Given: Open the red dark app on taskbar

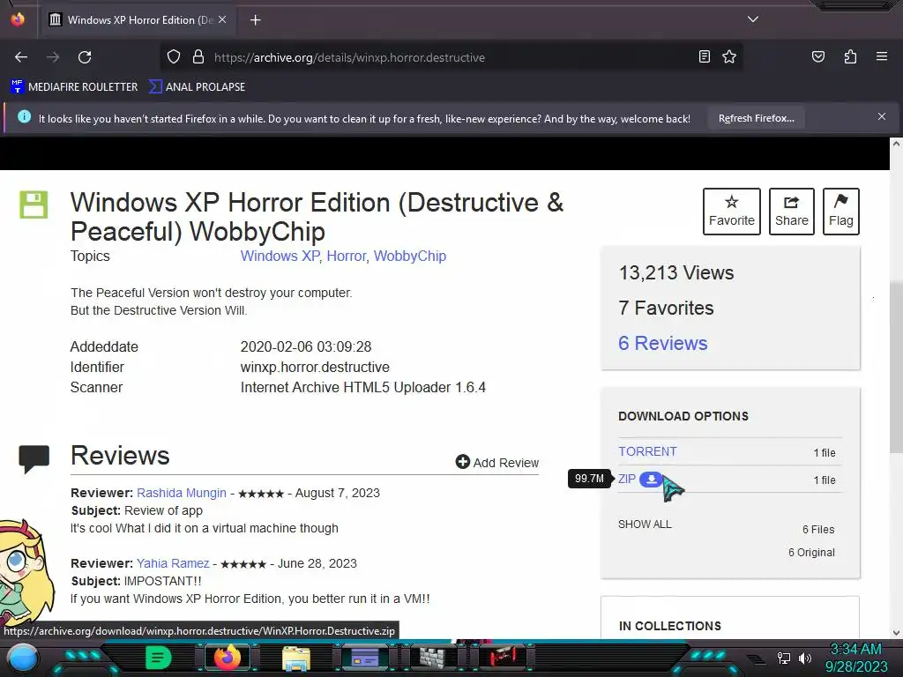Looking at the screenshot, I should 503,658.
